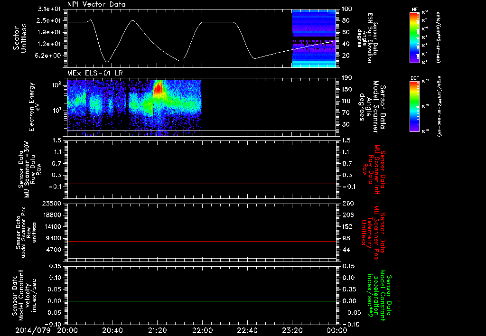486x336 pixels.
Task: Click the 9400 tick on Scanner Pos axis
Action: pyautogui.click(x=54, y=238)
